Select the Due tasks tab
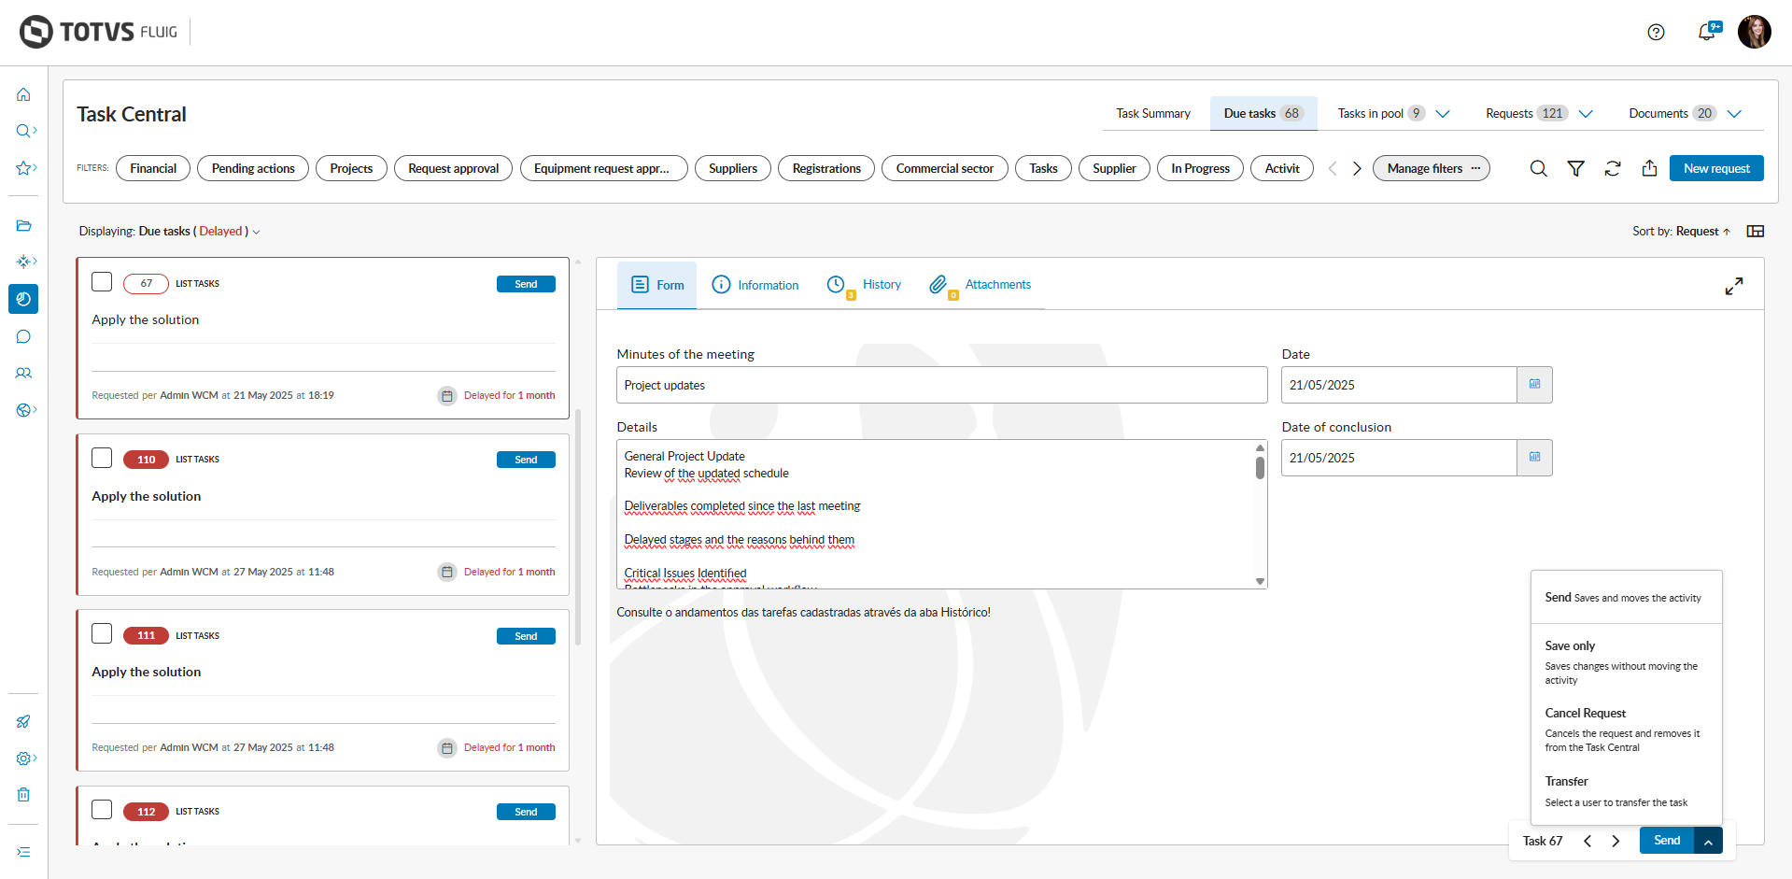Screen dimensions: 1792x879 (x=1263, y=113)
